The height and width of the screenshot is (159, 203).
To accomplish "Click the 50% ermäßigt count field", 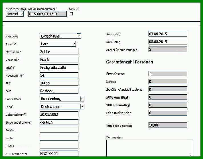I will [168, 97].
